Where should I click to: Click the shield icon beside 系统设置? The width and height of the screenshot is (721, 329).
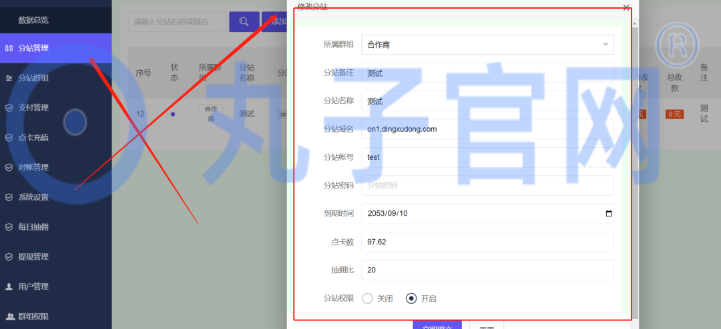9,197
